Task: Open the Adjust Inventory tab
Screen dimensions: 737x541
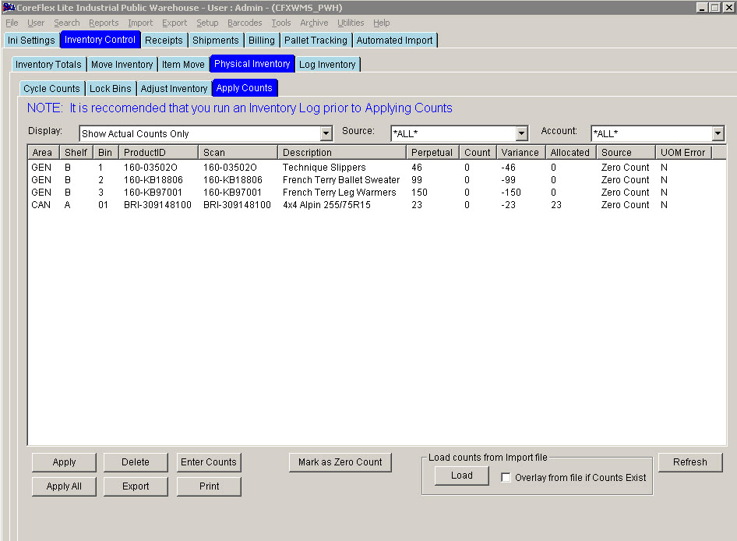Action: click(x=174, y=88)
